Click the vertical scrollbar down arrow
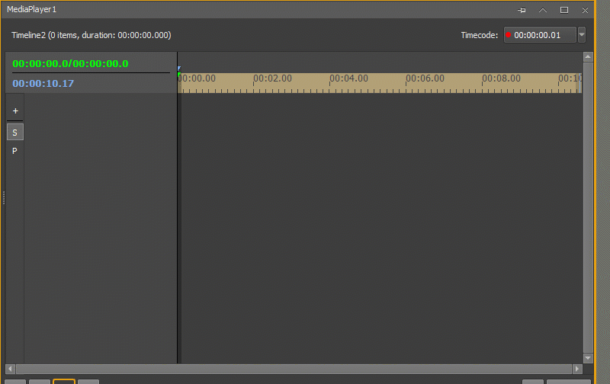The width and height of the screenshot is (610, 384). [588, 358]
